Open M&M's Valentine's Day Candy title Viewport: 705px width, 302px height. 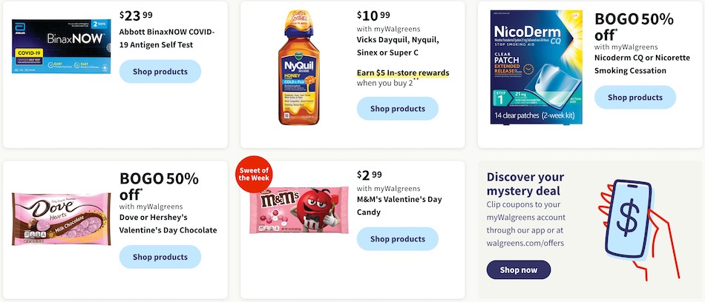[399, 206]
